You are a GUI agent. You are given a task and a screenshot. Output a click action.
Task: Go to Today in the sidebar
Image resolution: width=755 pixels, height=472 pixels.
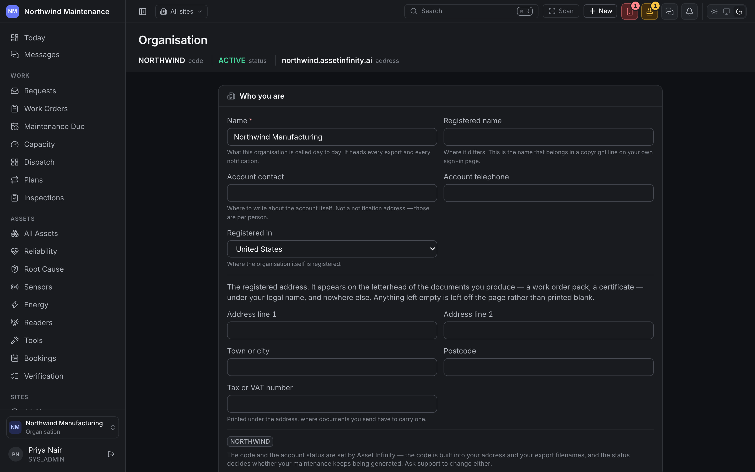[x=63, y=38]
